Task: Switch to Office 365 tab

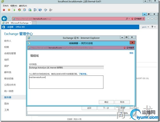Action: pos(20,27)
